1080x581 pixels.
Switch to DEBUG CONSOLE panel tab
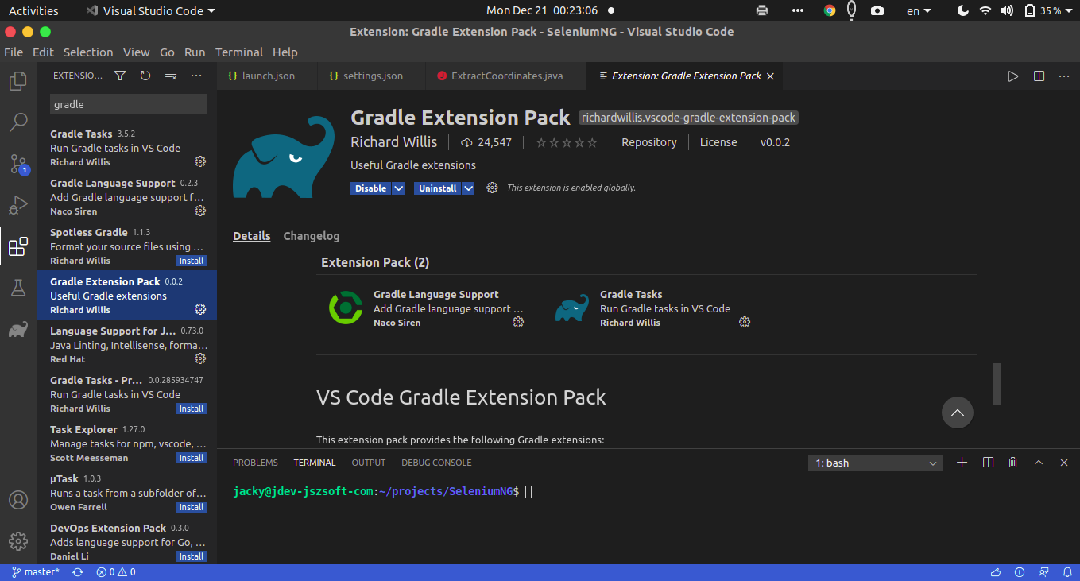click(x=436, y=463)
